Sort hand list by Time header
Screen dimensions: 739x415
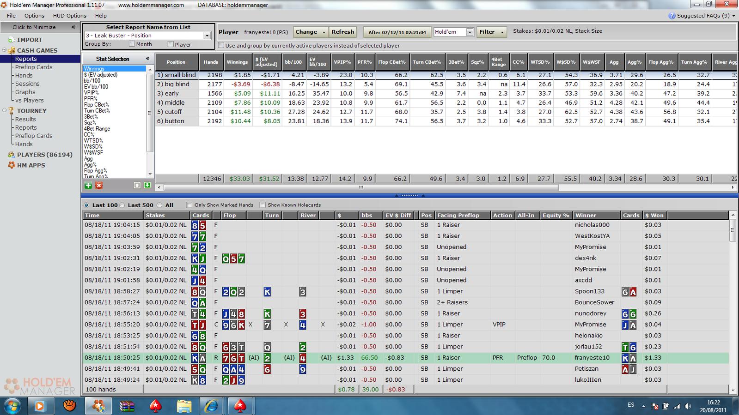(113, 215)
